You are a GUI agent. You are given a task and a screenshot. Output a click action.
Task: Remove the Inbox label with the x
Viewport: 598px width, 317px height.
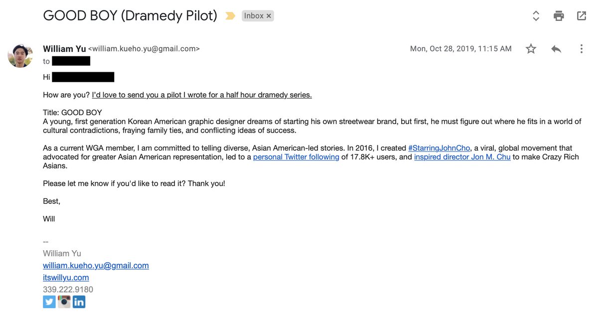click(269, 16)
